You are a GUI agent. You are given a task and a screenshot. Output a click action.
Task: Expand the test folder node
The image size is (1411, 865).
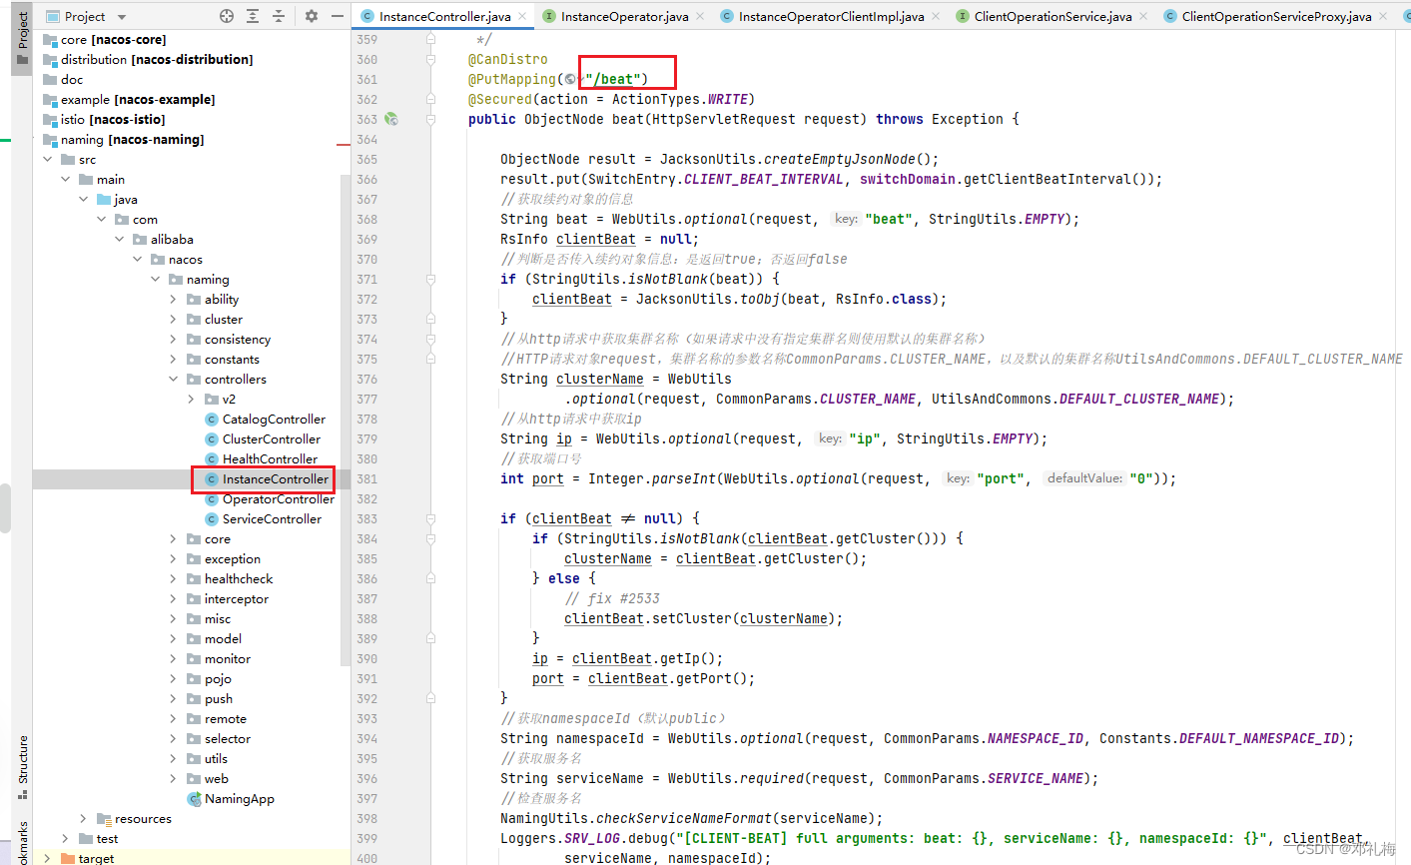point(66,838)
